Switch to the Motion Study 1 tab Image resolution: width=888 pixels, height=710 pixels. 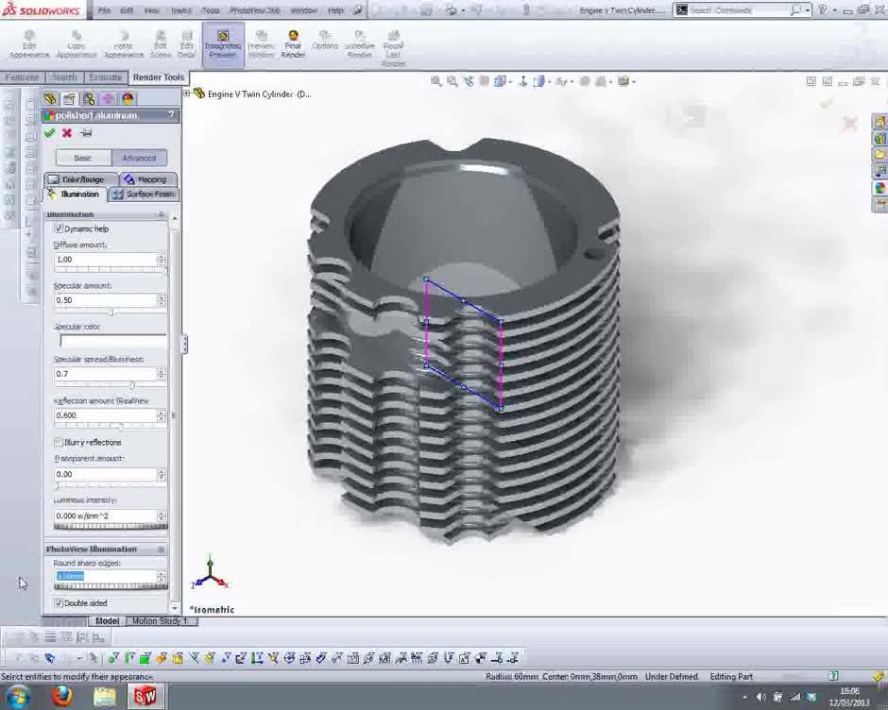pos(161,621)
